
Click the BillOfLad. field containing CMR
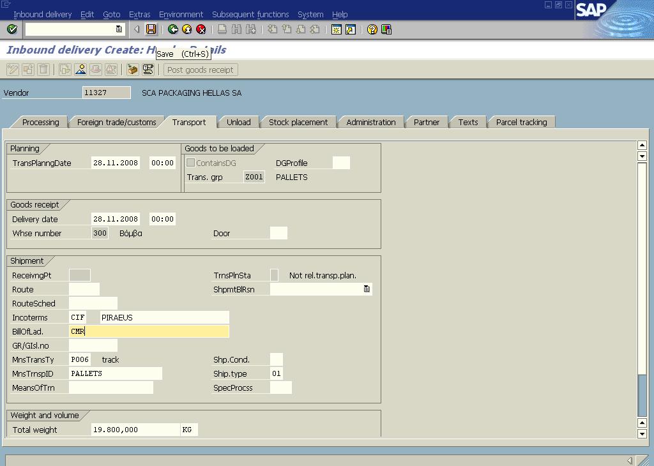click(x=149, y=331)
